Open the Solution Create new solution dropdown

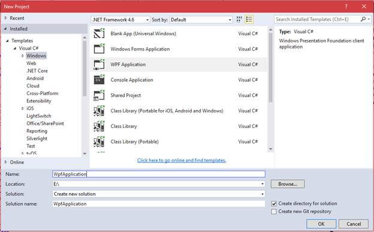click(263, 194)
